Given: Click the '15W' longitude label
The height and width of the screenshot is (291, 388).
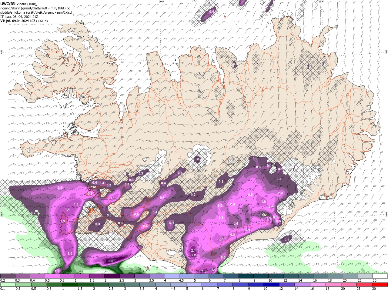Looking at the screenshot, I should [x=321, y=2].
